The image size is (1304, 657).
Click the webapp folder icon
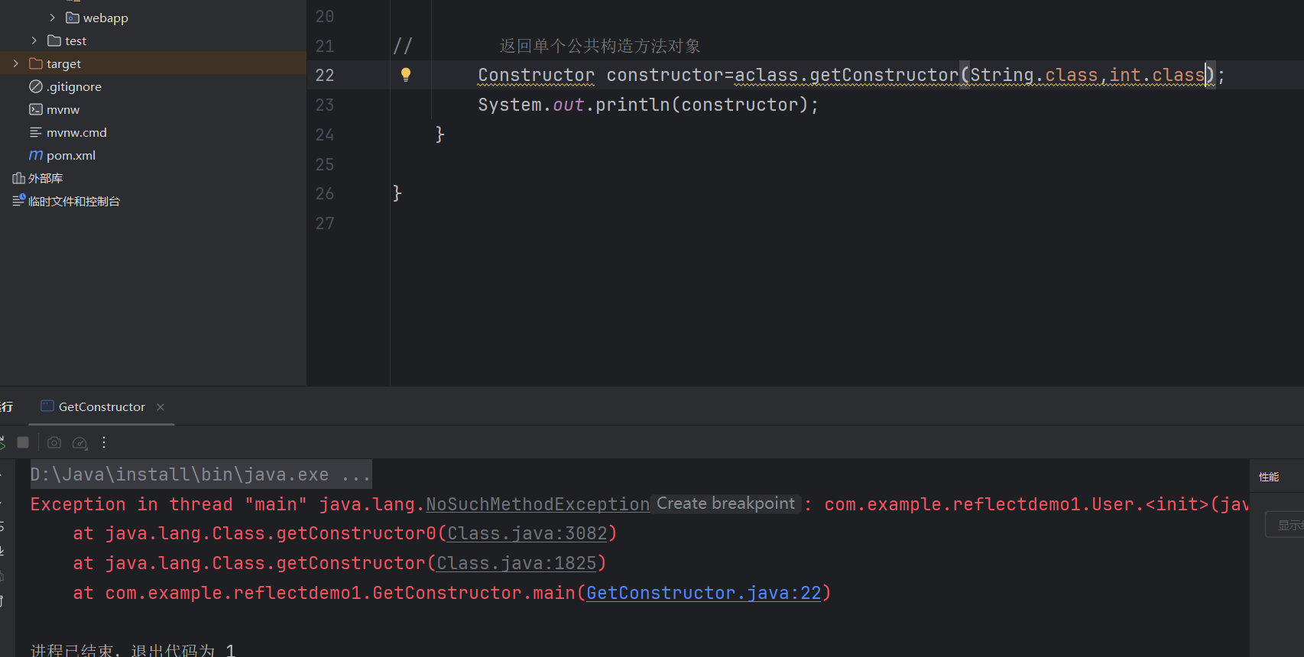(73, 18)
